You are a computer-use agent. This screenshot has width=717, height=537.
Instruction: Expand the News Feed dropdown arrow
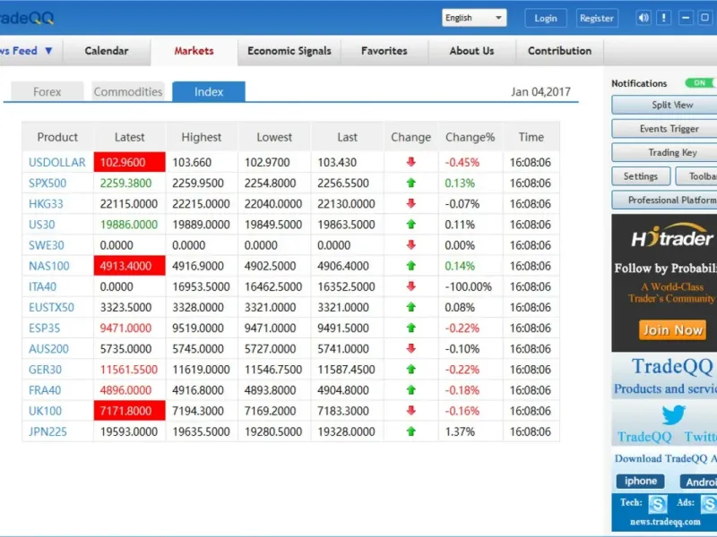48,51
